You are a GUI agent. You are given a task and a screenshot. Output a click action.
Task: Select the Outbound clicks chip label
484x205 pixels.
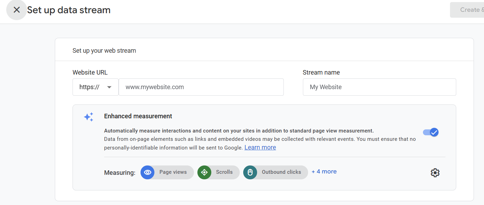(281, 172)
